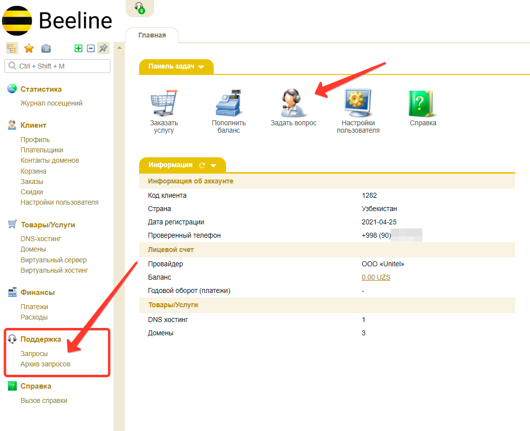The height and width of the screenshot is (431, 530).
Task: Click the Домены row in Информация table
Action: coord(327,333)
